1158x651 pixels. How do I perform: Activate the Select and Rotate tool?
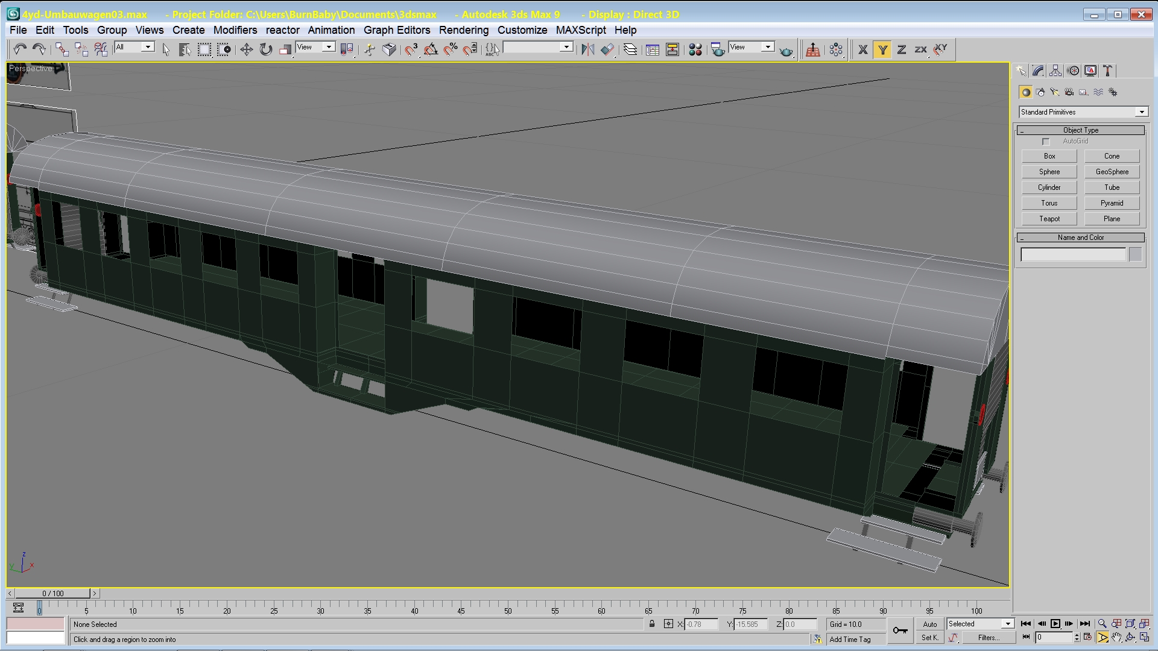266,49
